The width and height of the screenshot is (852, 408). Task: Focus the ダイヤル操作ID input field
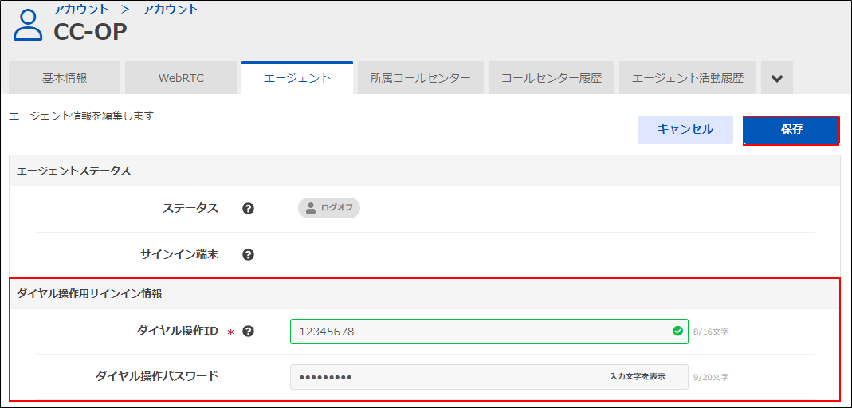click(478, 331)
